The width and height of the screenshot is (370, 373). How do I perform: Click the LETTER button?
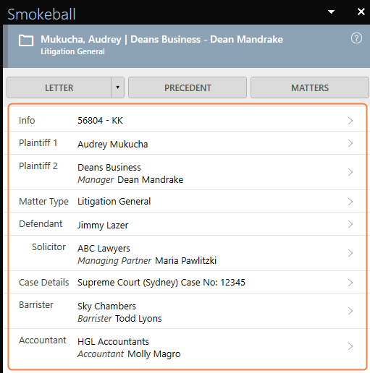click(59, 87)
